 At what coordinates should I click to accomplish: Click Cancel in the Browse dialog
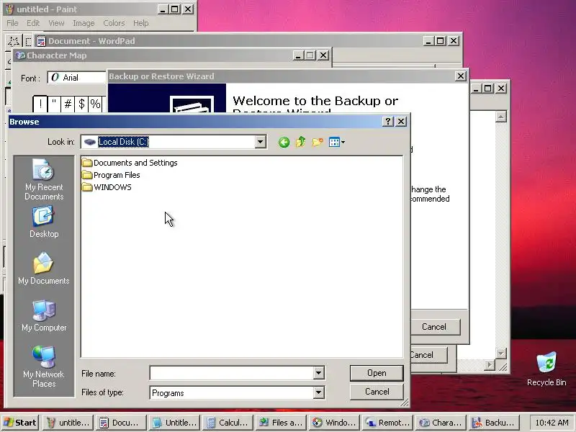[x=377, y=392]
